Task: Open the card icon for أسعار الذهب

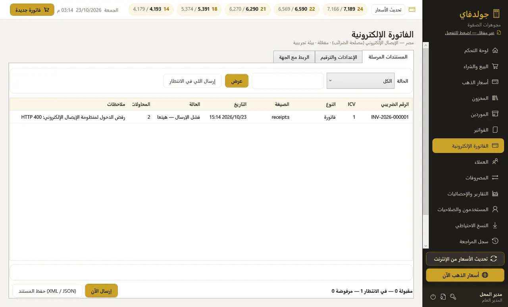Action: (x=495, y=82)
